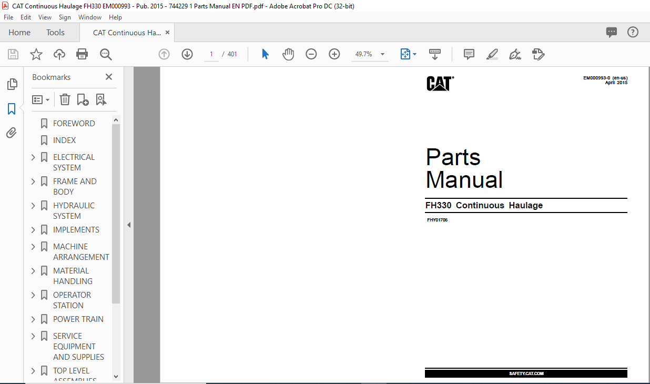
Task: Open the INDEX bookmark
Action: pyautogui.click(x=65, y=140)
